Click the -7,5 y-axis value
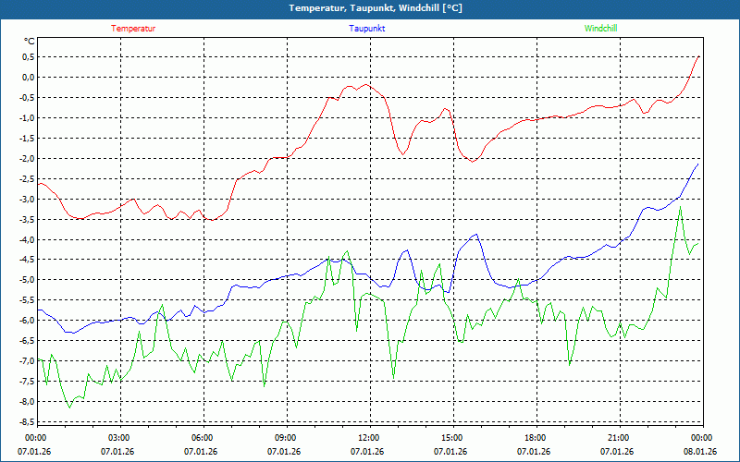 tap(28, 382)
